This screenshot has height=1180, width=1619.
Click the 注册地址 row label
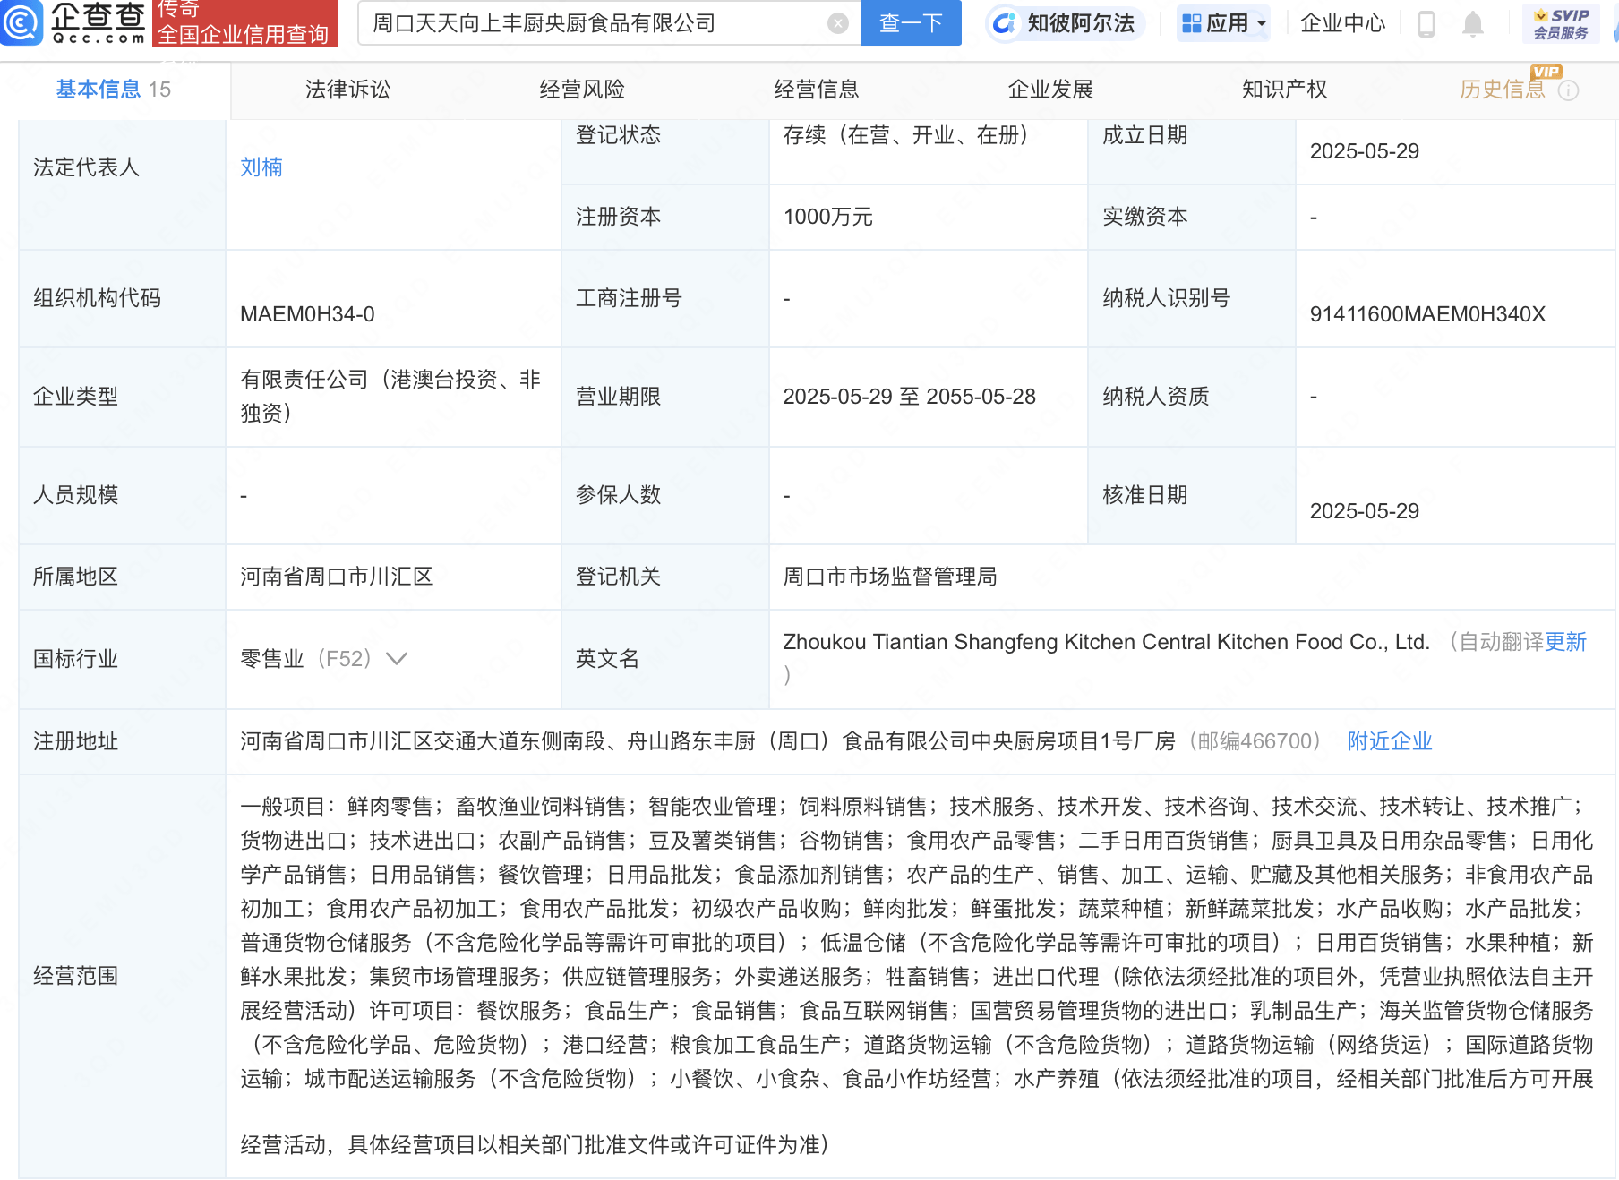pyautogui.click(x=75, y=741)
